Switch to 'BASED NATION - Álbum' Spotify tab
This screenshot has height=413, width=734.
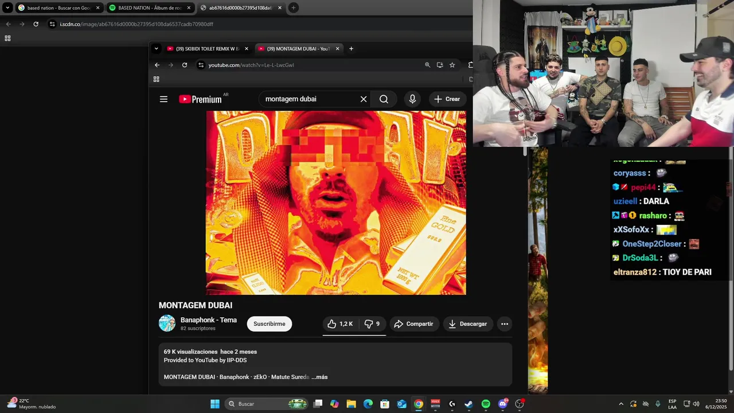[150, 8]
